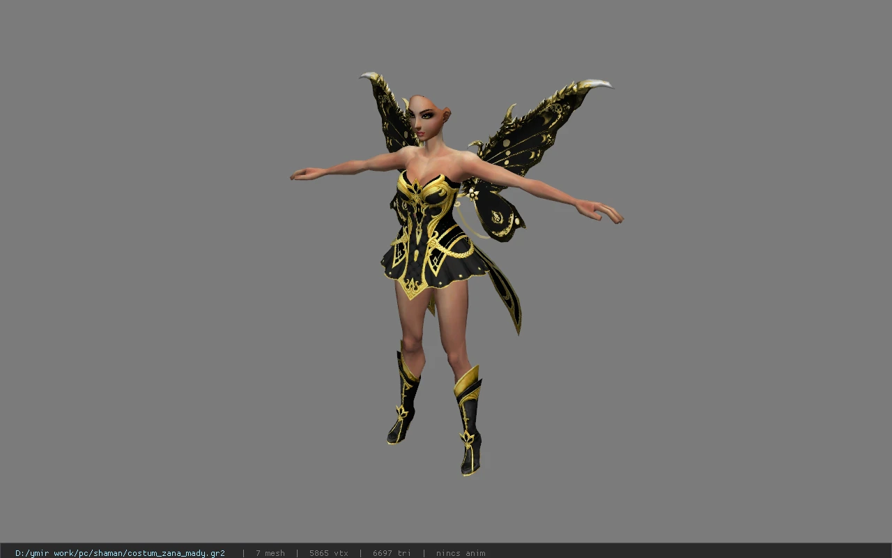Click the white flower ornament on wing
This screenshot has height=558, width=892.
pos(473,193)
